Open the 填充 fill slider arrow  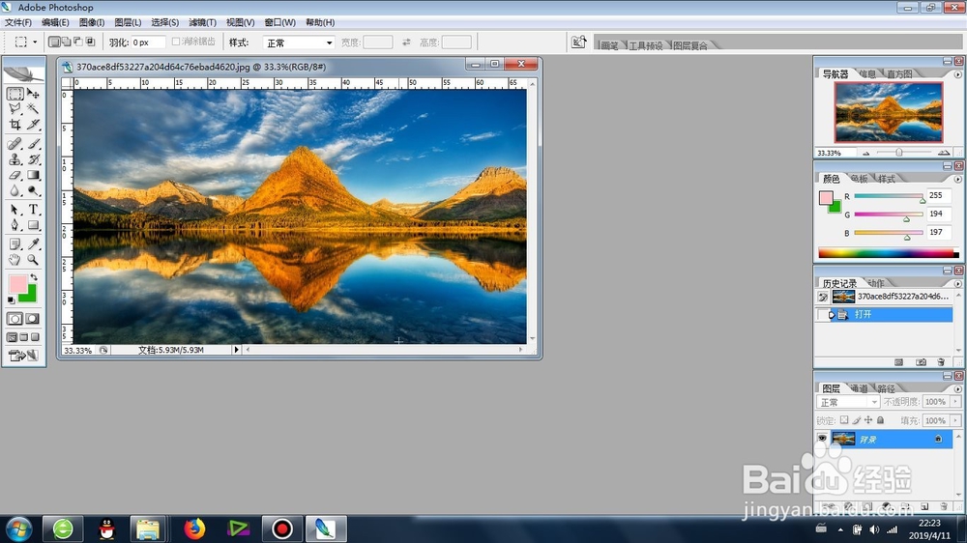955,420
